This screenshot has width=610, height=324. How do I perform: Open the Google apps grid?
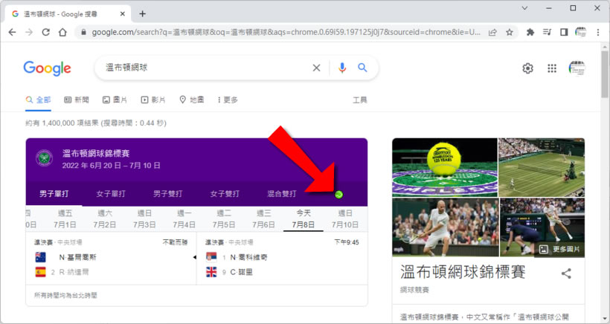coord(552,68)
